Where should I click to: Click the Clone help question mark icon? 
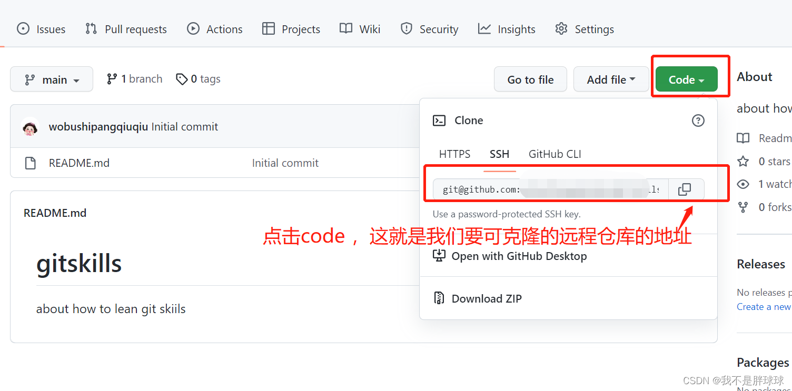[698, 121]
